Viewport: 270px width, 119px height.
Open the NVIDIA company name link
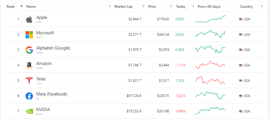tap(43, 110)
